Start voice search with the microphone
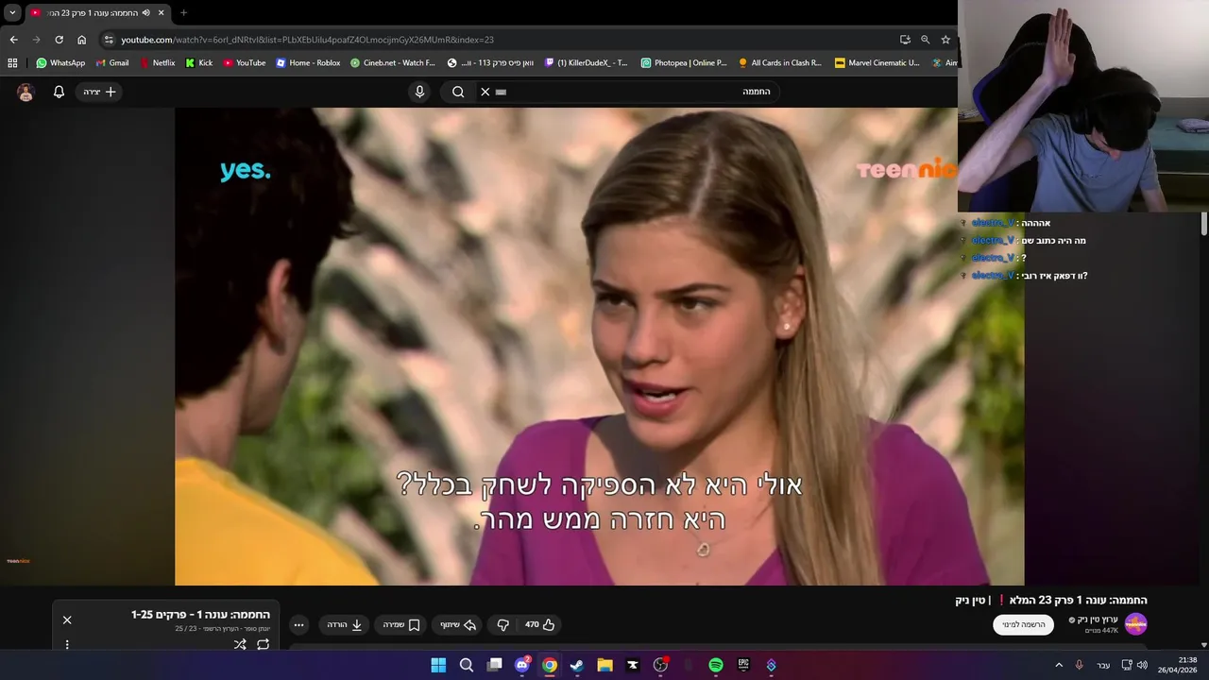Screen dimensions: 1209x680 [x=420, y=92]
